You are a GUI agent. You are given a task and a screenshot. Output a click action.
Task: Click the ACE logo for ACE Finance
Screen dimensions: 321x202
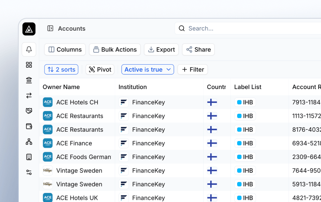click(48, 143)
